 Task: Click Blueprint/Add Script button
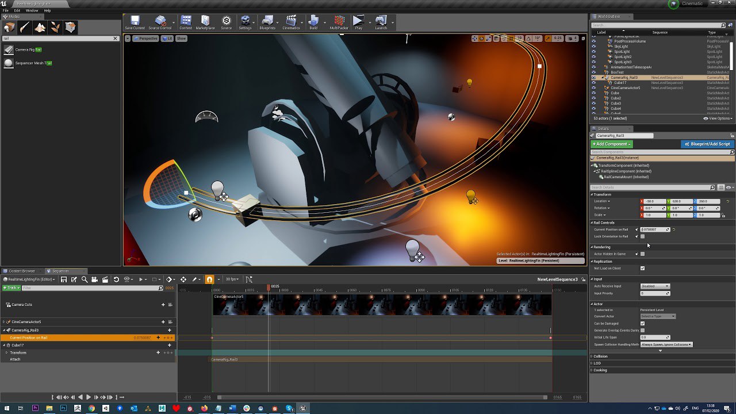tap(707, 144)
